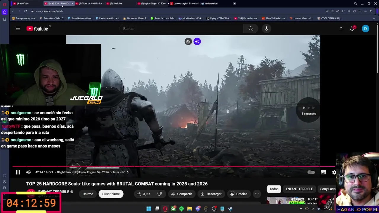Open the Opera snapshot camera icon
The image size is (379, 213).
[x=338, y=11]
